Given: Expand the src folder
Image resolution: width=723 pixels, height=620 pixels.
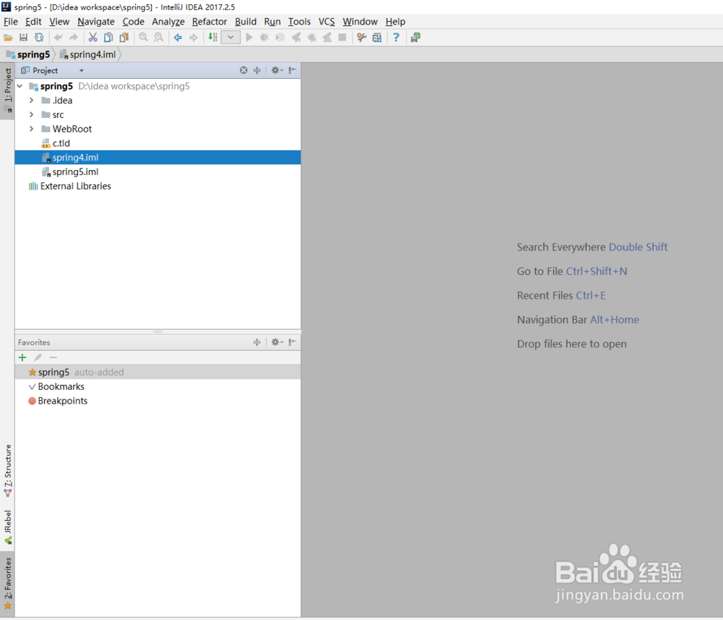Looking at the screenshot, I should point(31,114).
